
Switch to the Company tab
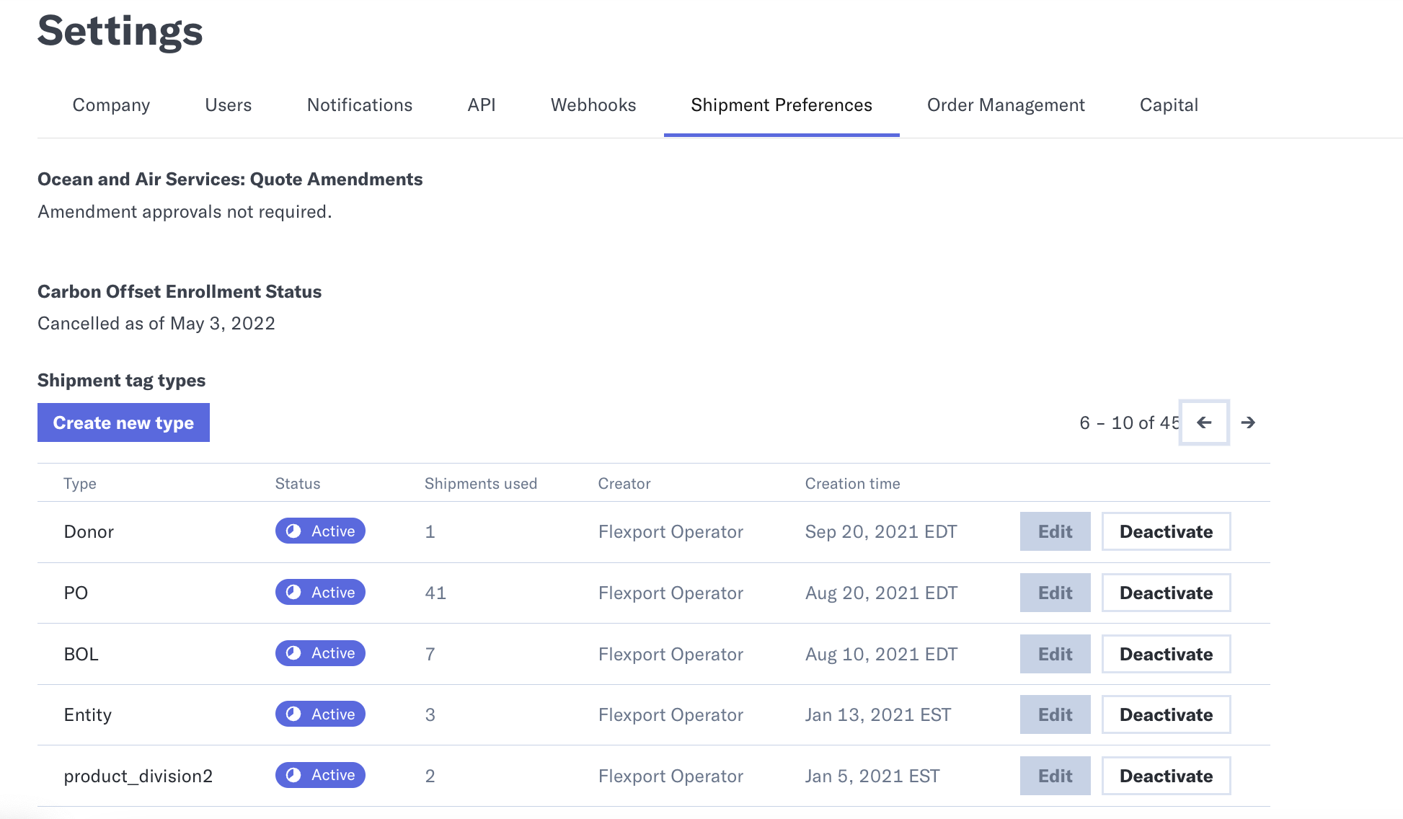click(x=111, y=105)
